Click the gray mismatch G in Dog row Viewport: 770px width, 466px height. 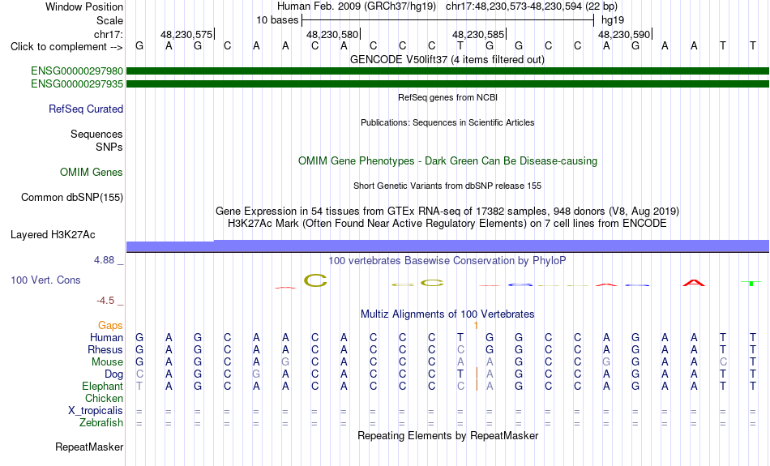click(256, 374)
